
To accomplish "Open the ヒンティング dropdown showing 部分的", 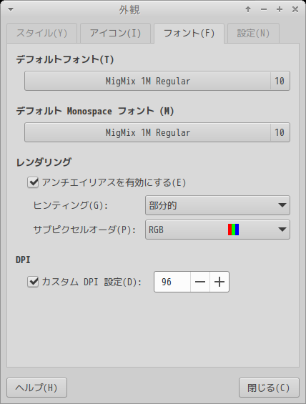I will 217,205.
